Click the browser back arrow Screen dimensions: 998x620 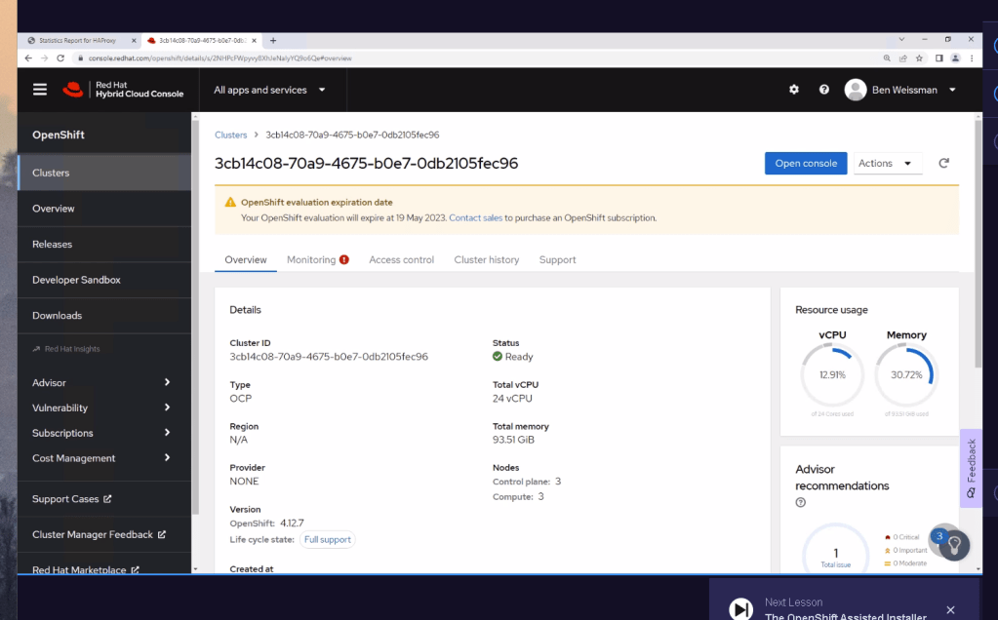pos(28,58)
